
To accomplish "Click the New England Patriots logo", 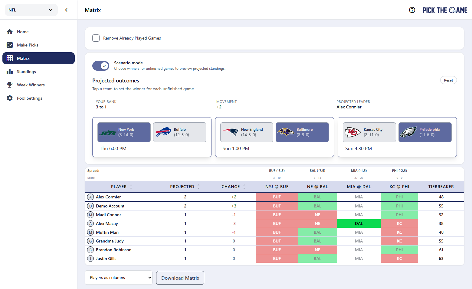I will 231,132.
